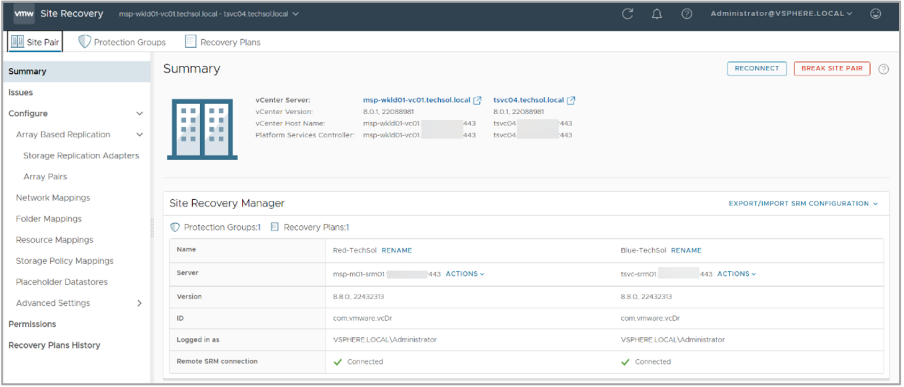Expand Advanced Settings chevron
The height and width of the screenshot is (387, 904).
(140, 303)
